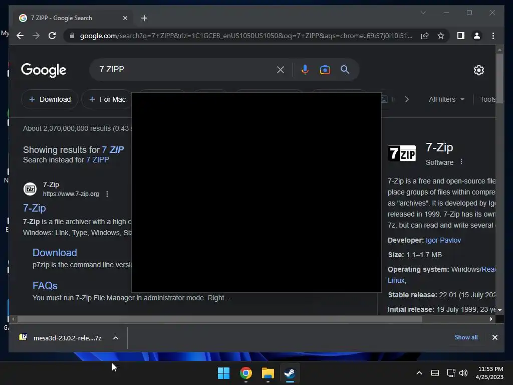Open the Windows Start menu

pos(224,373)
